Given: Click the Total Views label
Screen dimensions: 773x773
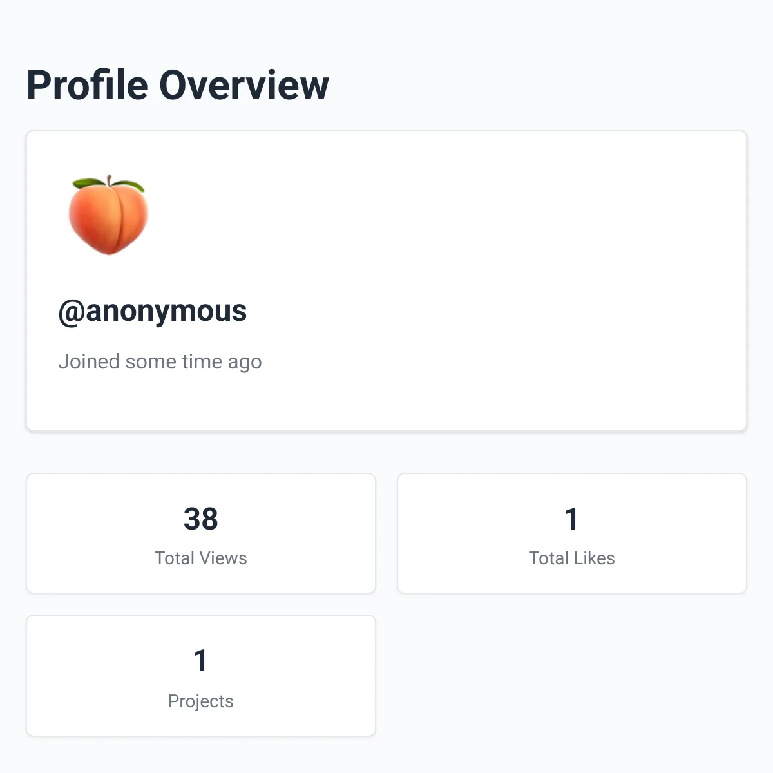Looking at the screenshot, I should coord(200,558).
